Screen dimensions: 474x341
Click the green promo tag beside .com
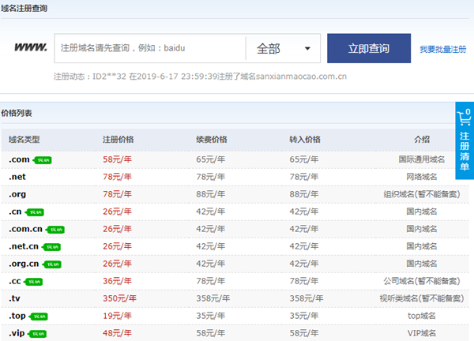(43, 160)
